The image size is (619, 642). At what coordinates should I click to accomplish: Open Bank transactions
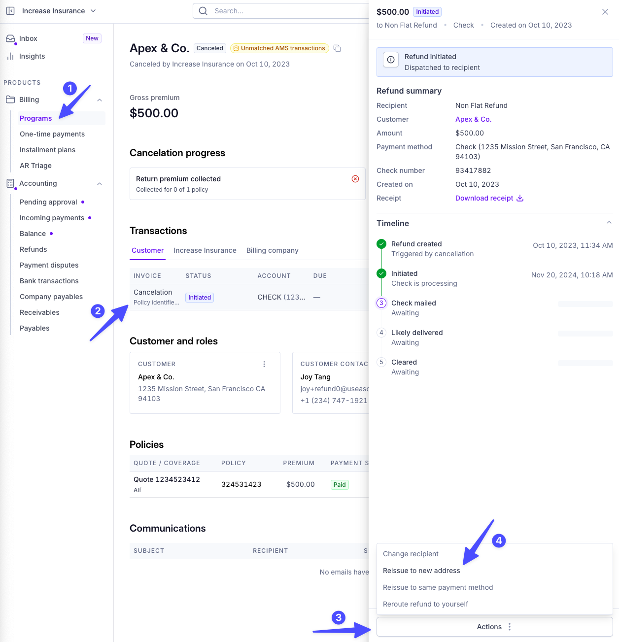pos(49,281)
